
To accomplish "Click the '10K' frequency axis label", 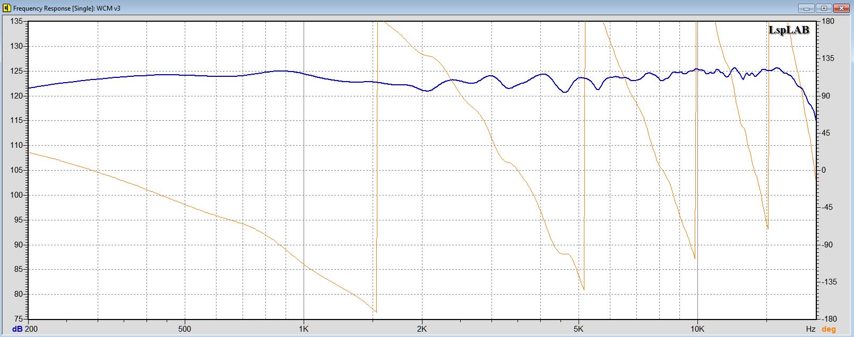I will point(697,329).
